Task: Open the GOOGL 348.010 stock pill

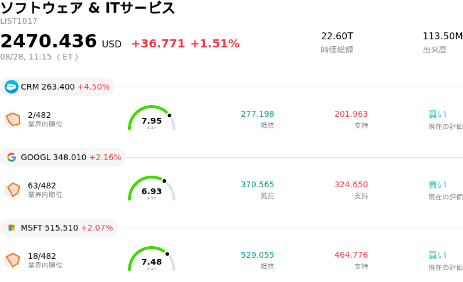Action: point(63,157)
